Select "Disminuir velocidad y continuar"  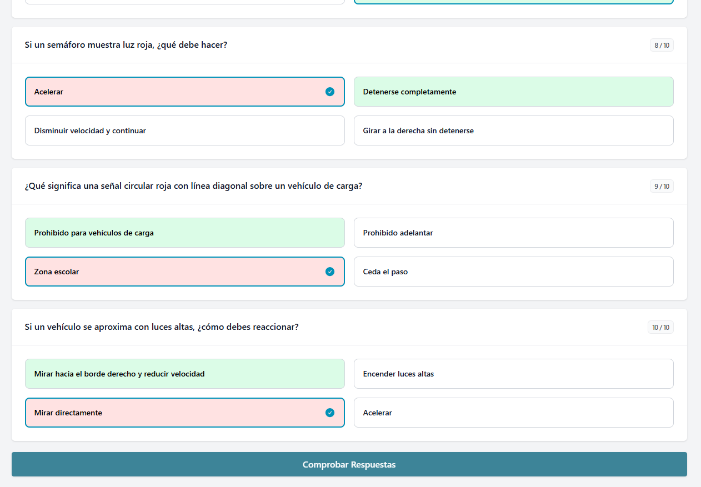coord(184,130)
